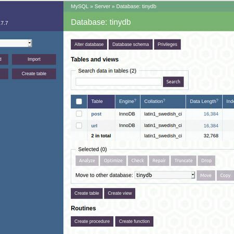The height and width of the screenshot is (234, 234).
Task: Open the url table link
Action: 94,126
